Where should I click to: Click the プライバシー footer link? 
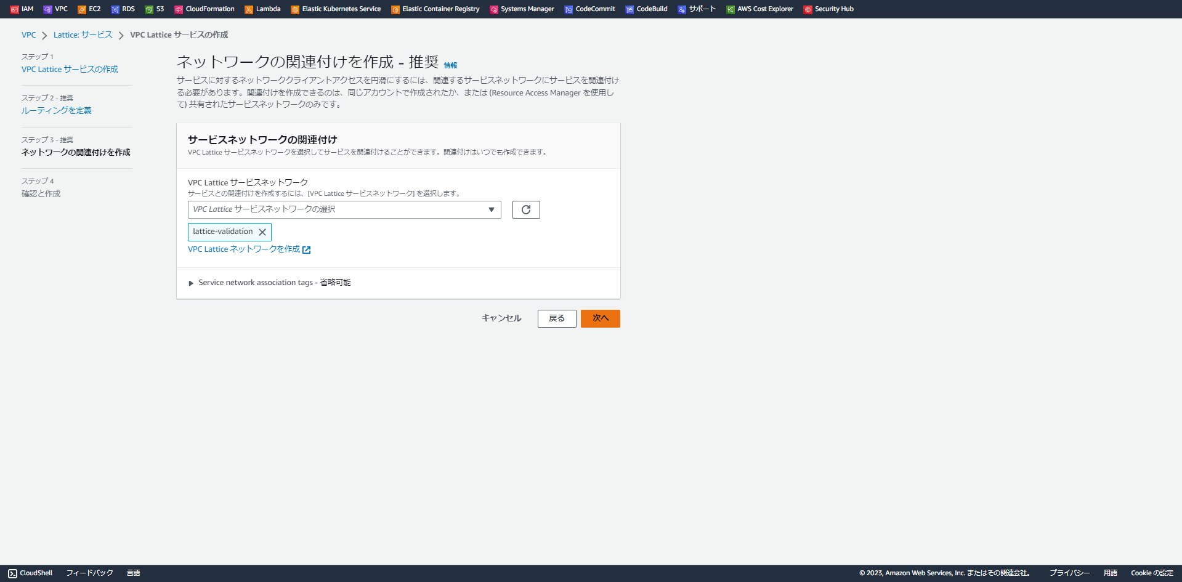click(1070, 573)
